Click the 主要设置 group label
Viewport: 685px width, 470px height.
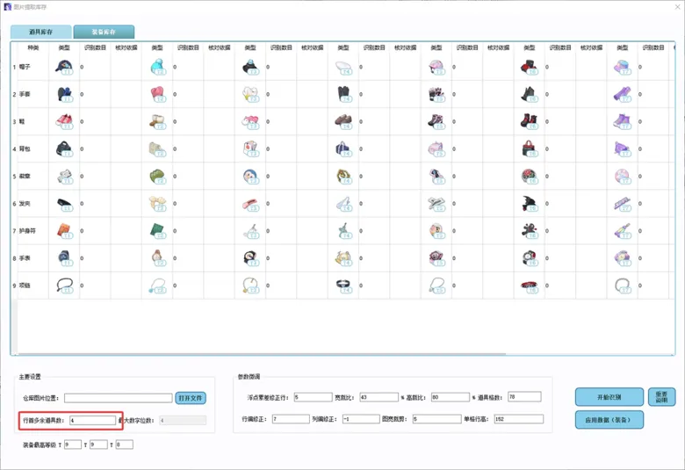click(30, 376)
